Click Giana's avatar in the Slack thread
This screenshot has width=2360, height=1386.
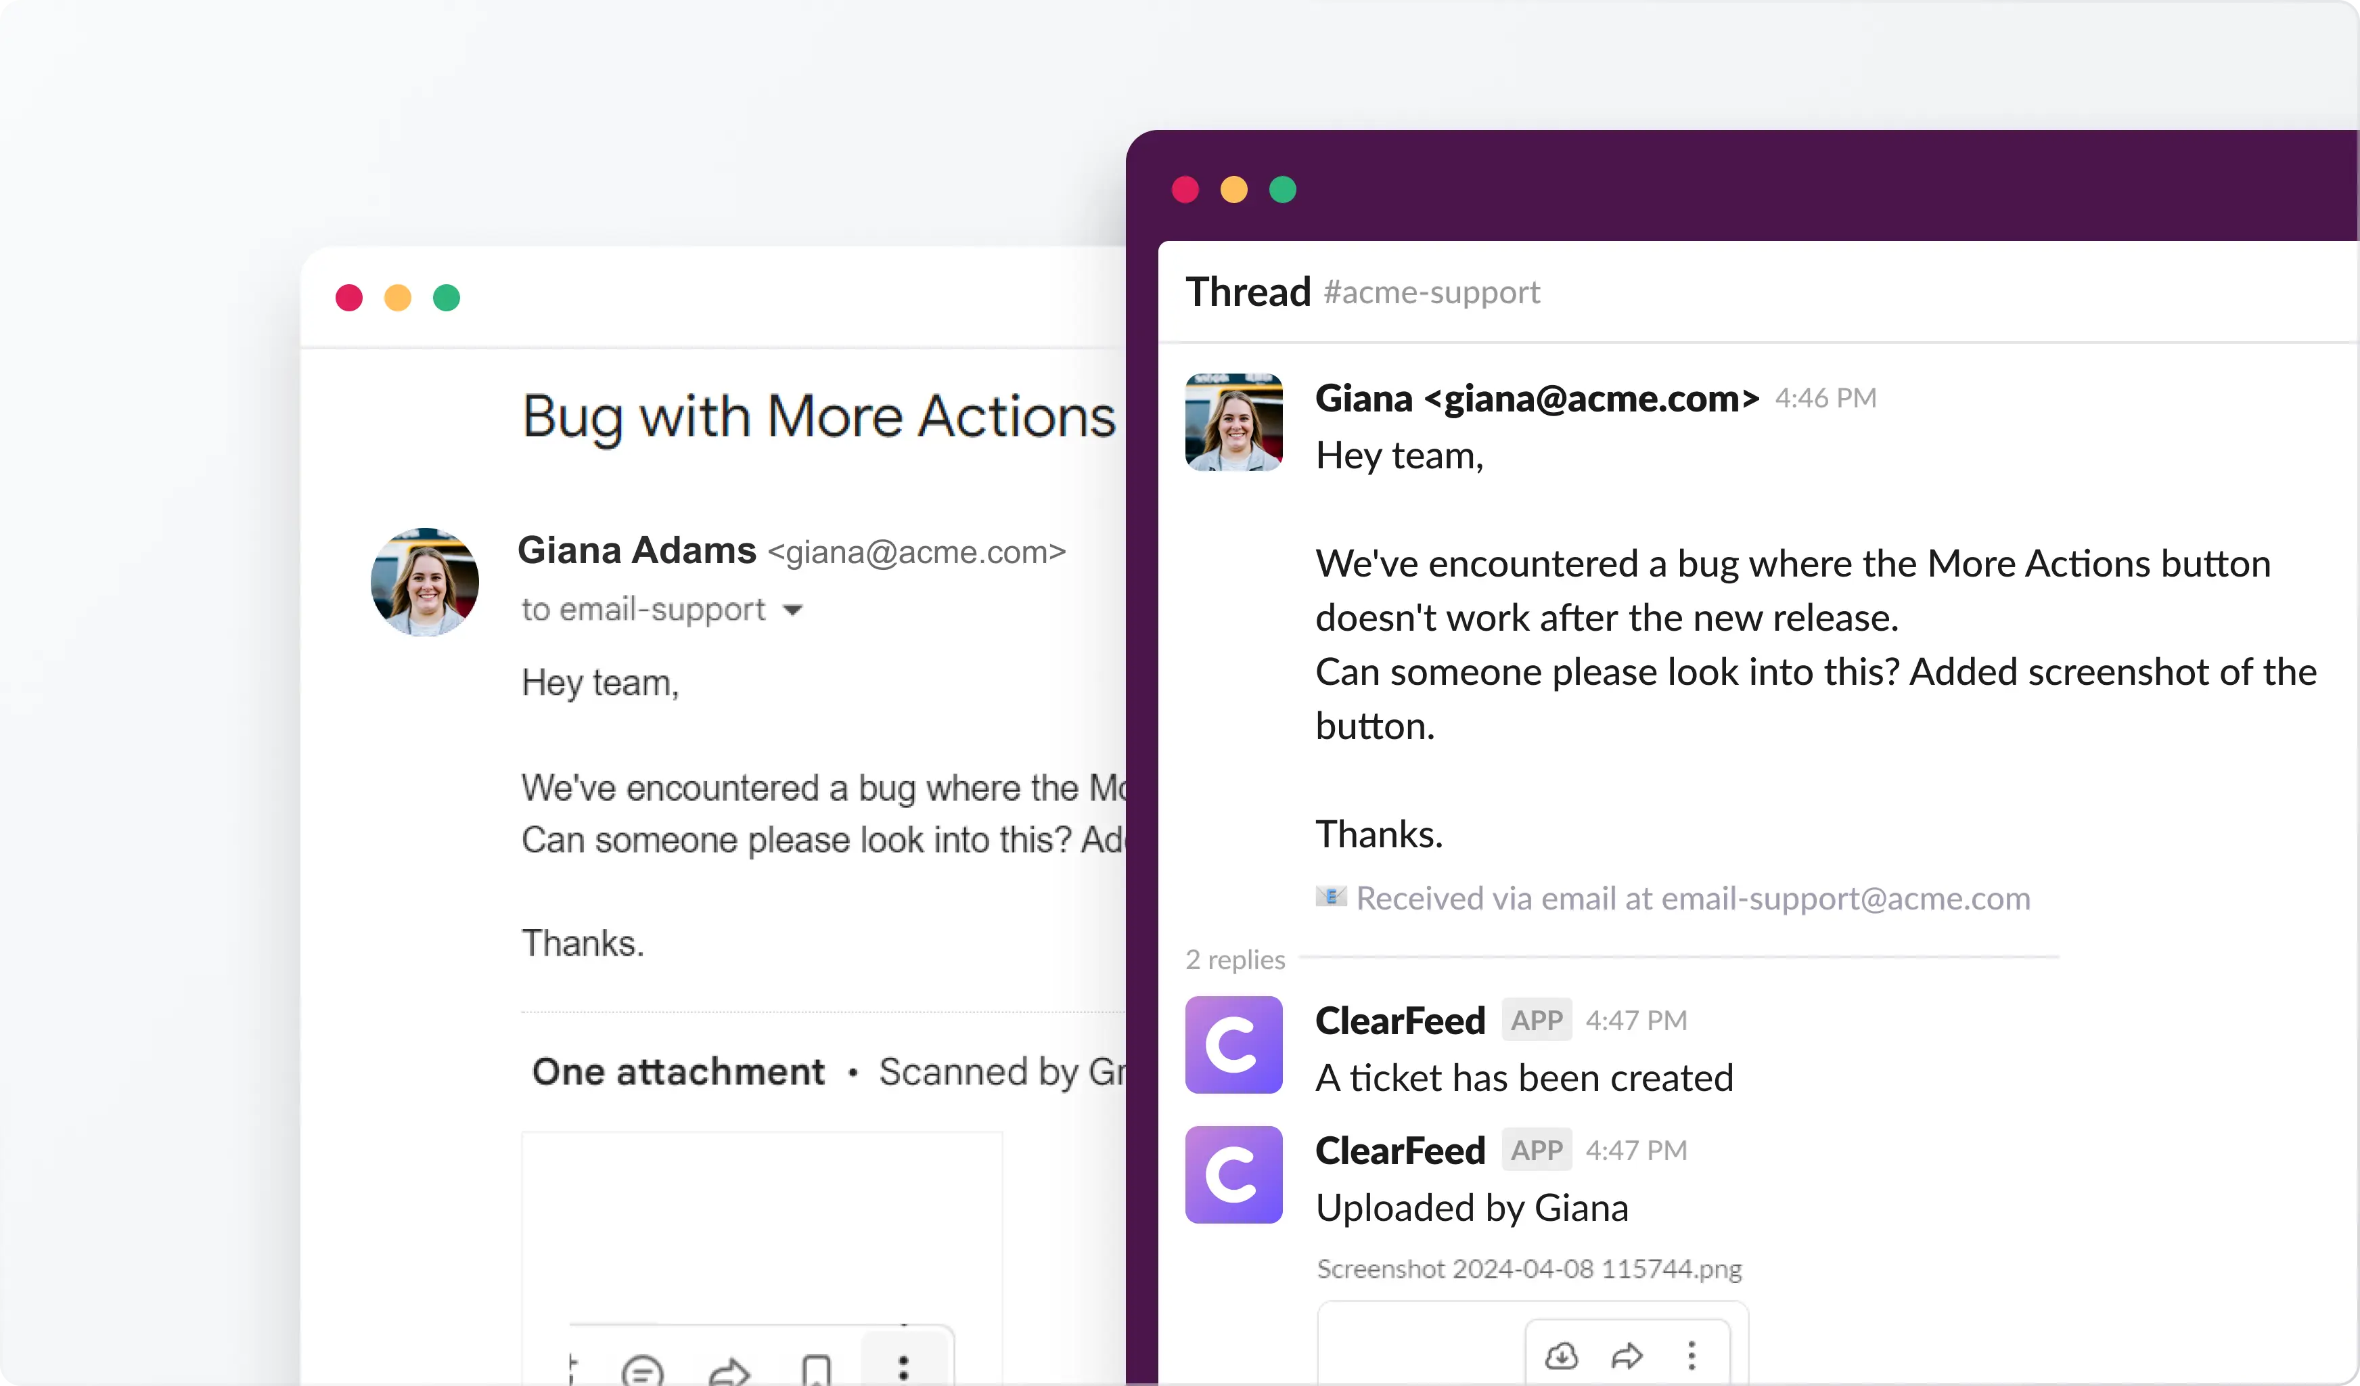1233,423
